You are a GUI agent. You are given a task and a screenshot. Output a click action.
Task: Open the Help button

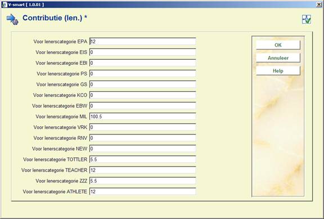point(278,71)
